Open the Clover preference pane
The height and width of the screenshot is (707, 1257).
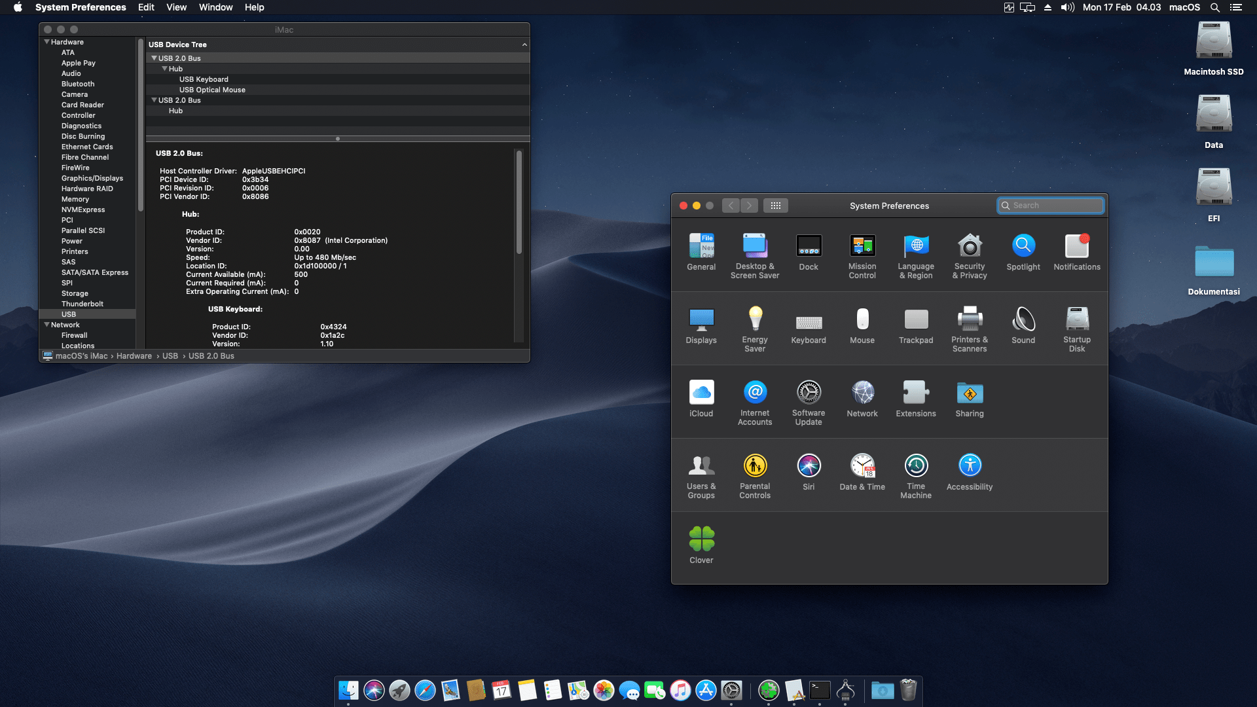point(701,538)
